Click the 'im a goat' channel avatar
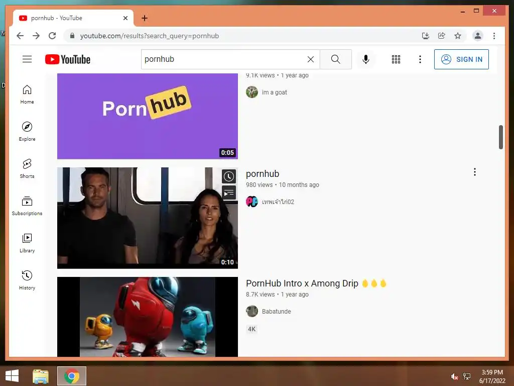Screen dimensions: 514x386 tap(252, 92)
